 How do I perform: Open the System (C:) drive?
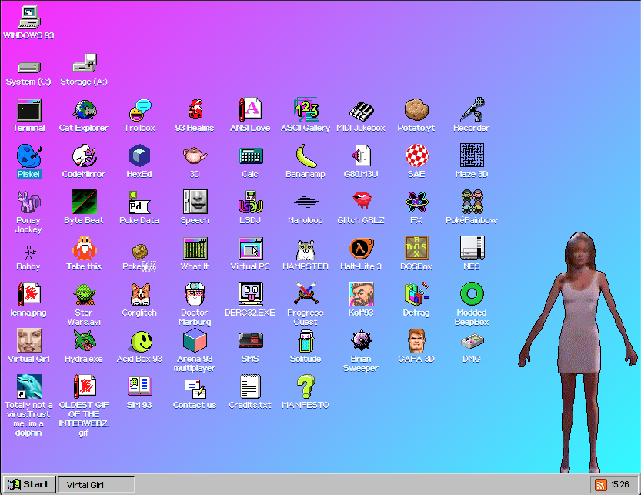tap(28, 69)
